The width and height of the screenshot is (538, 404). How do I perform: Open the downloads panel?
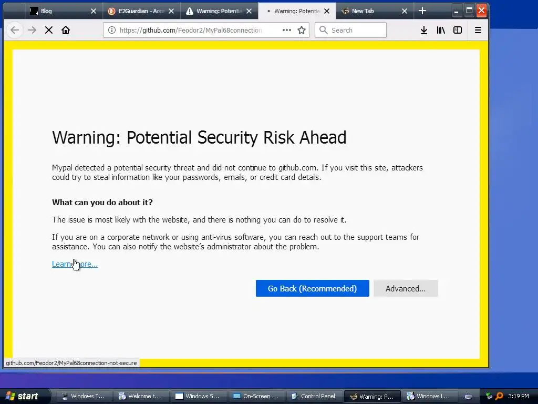[x=424, y=30]
